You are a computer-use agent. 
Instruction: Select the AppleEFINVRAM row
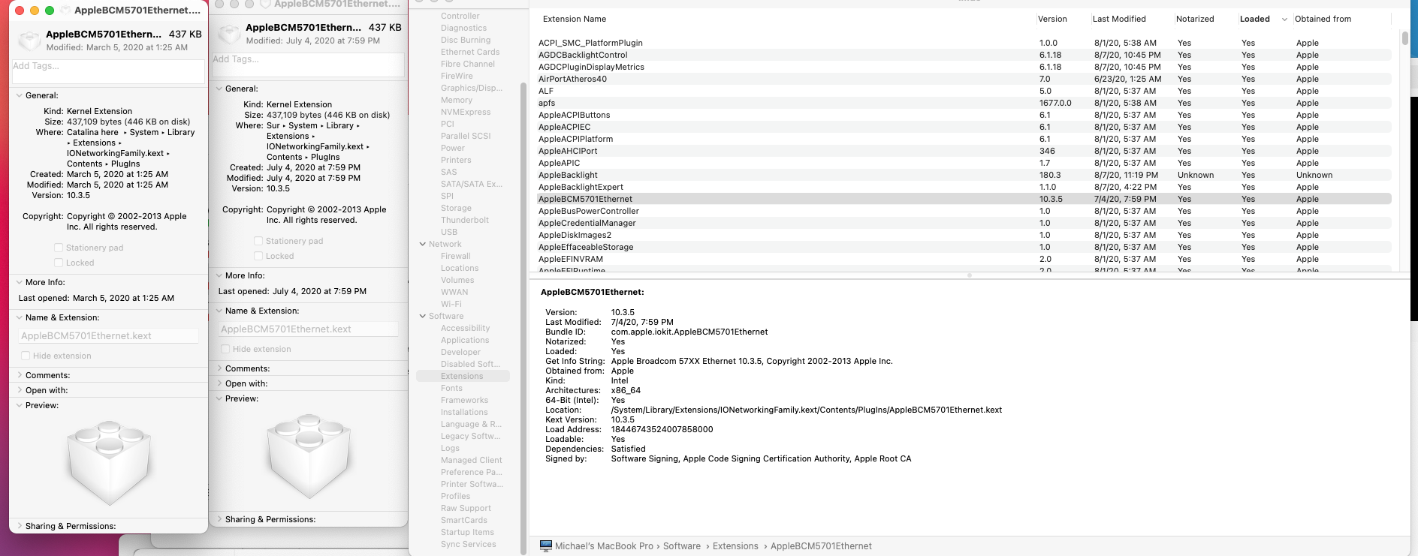click(964, 259)
